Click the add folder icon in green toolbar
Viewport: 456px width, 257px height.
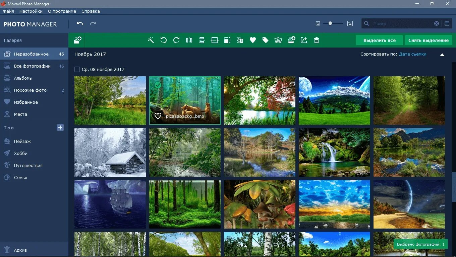78,40
